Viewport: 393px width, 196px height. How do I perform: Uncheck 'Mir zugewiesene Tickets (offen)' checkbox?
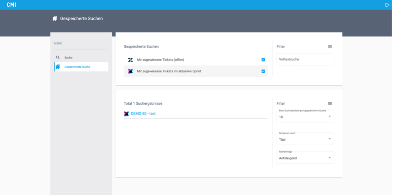(263, 60)
